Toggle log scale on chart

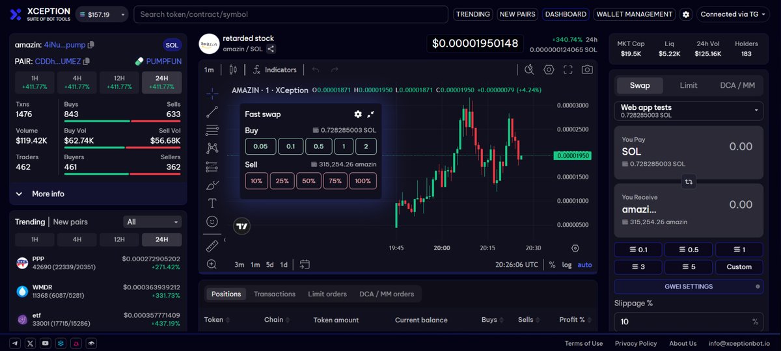pos(567,265)
